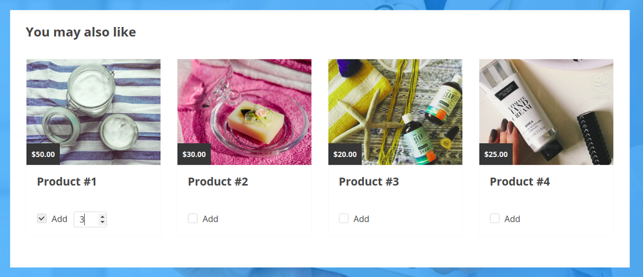Viewport: 643px width, 277px height.
Task: Increase Product #1 quantity with up arrow
Action: [x=102, y=217]
